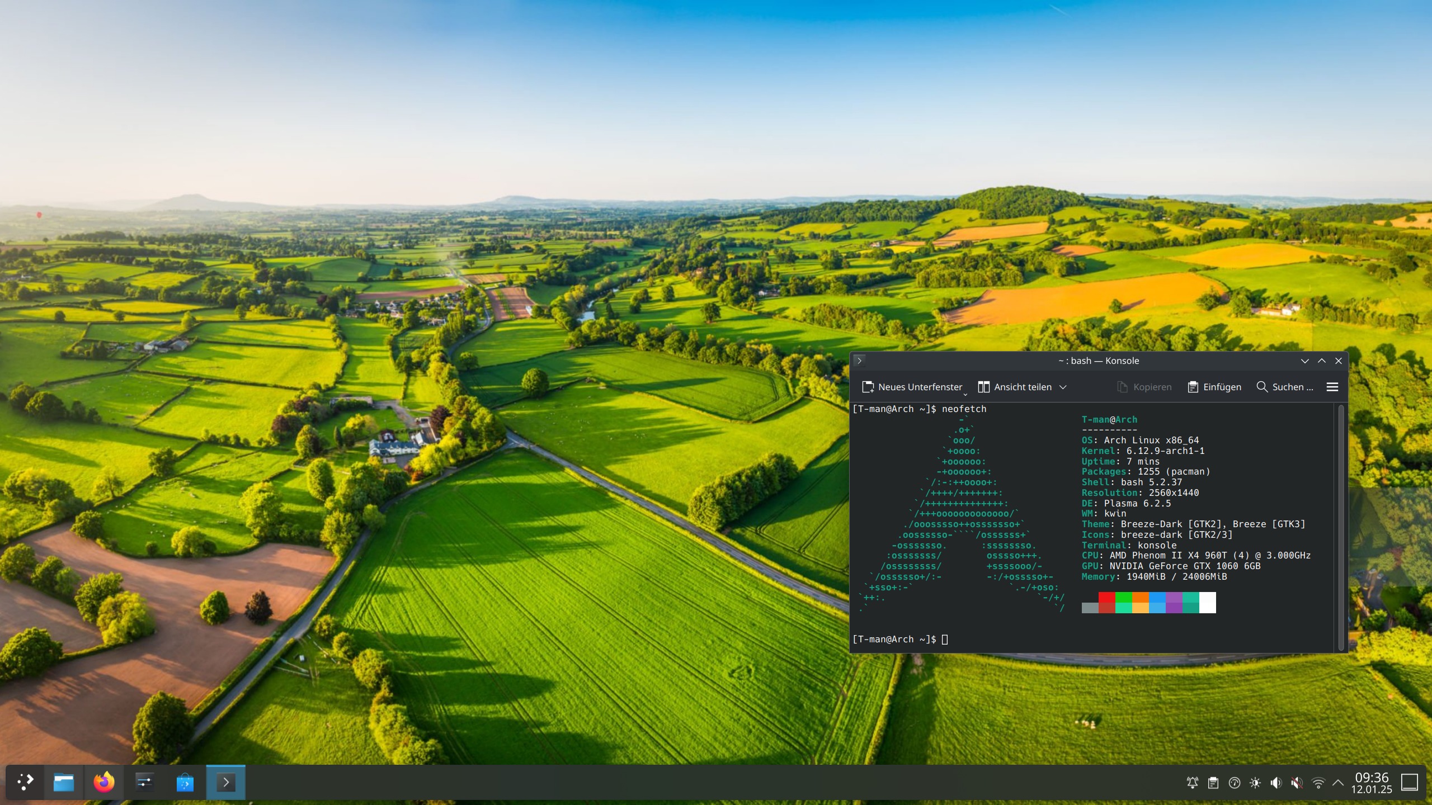This screenshot has width=1432, height=805.
Task: Toggle Peek at Desktop button
Action: pos(1409,782)
